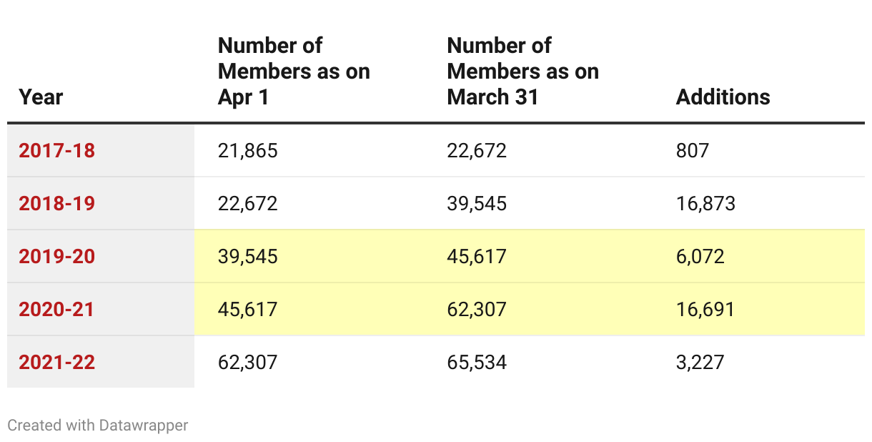Click the 2017-18 year row label
The image size is (872, 442).
56,151
